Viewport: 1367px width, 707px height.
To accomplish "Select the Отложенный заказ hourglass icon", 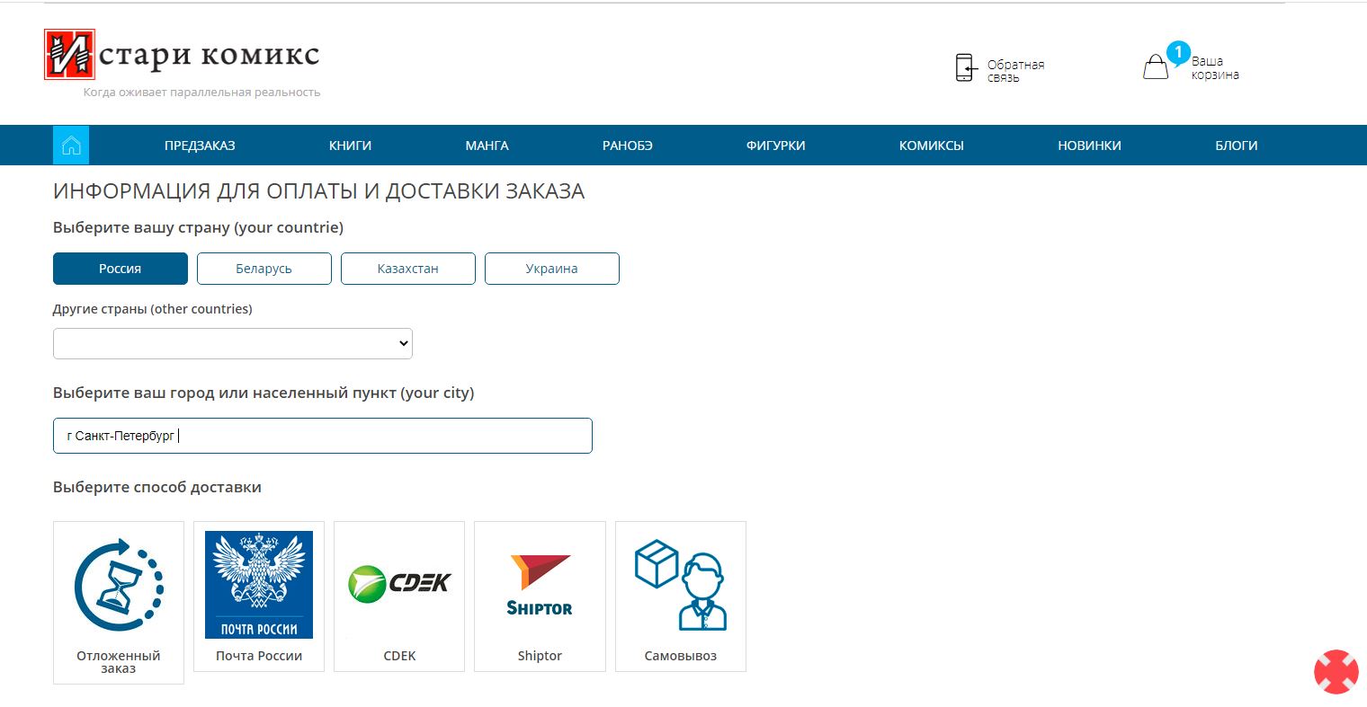I will tap(119, 585).
